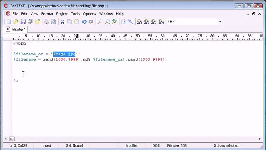Open the Replace tool icon
Image resolution: width=266 pixels, height=150 pixels.
pos(114,22)
